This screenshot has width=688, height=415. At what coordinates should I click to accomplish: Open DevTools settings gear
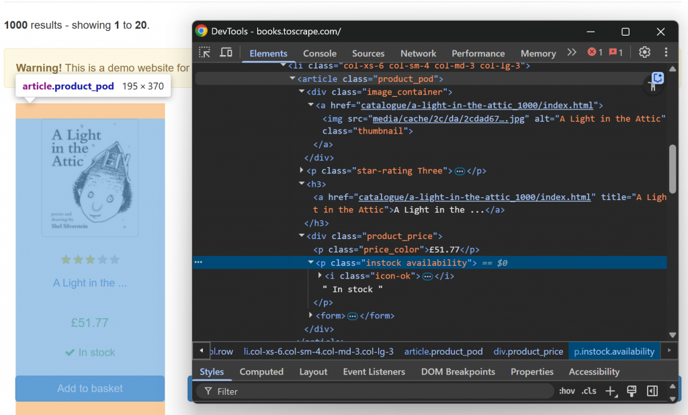[x=644, y=52]
